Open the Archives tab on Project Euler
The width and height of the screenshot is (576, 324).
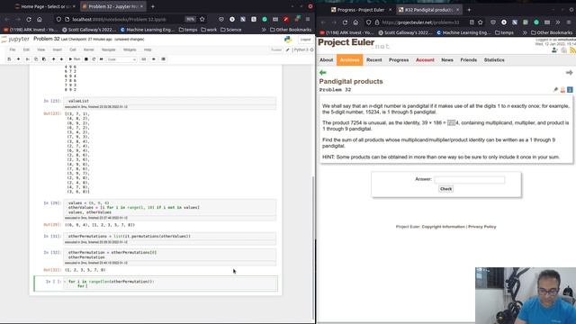[x=349, y=60]
